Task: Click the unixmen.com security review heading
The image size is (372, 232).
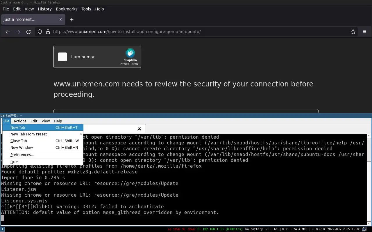Action: (x=183, y=89)
